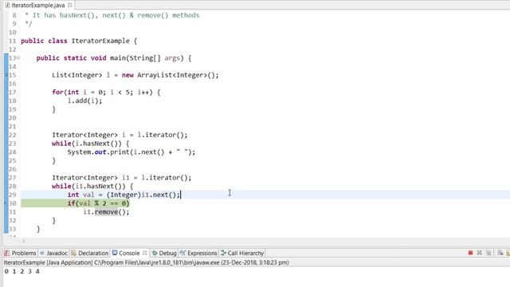Switch to the Javadoc tab
Image resolution: width=510 pixels, height=287 pixels.
[x=53, y=253]
